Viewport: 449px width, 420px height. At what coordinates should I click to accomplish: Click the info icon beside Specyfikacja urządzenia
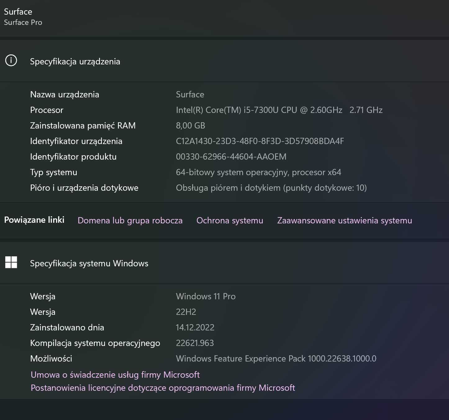(x=11, y=60)
